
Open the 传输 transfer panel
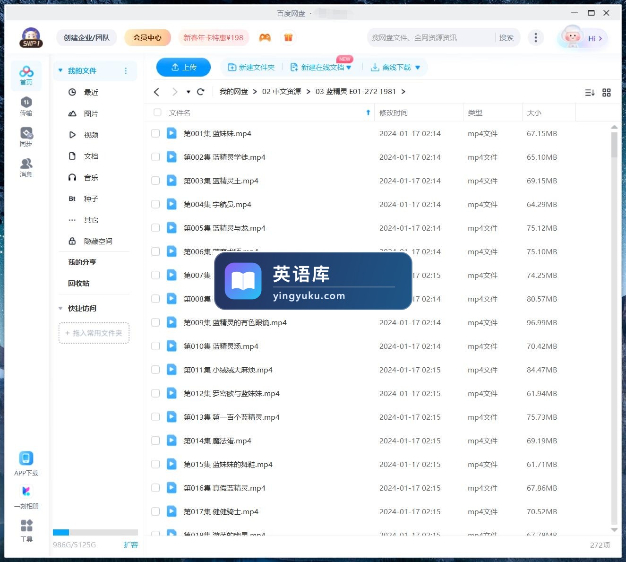tap(26, 106)
